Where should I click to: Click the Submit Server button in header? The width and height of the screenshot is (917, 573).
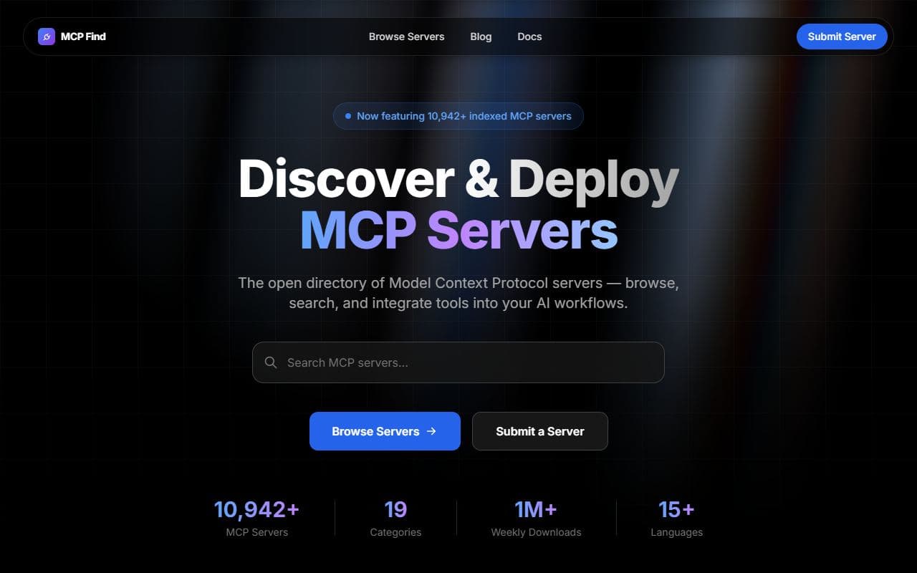click(x=842, y=37)
